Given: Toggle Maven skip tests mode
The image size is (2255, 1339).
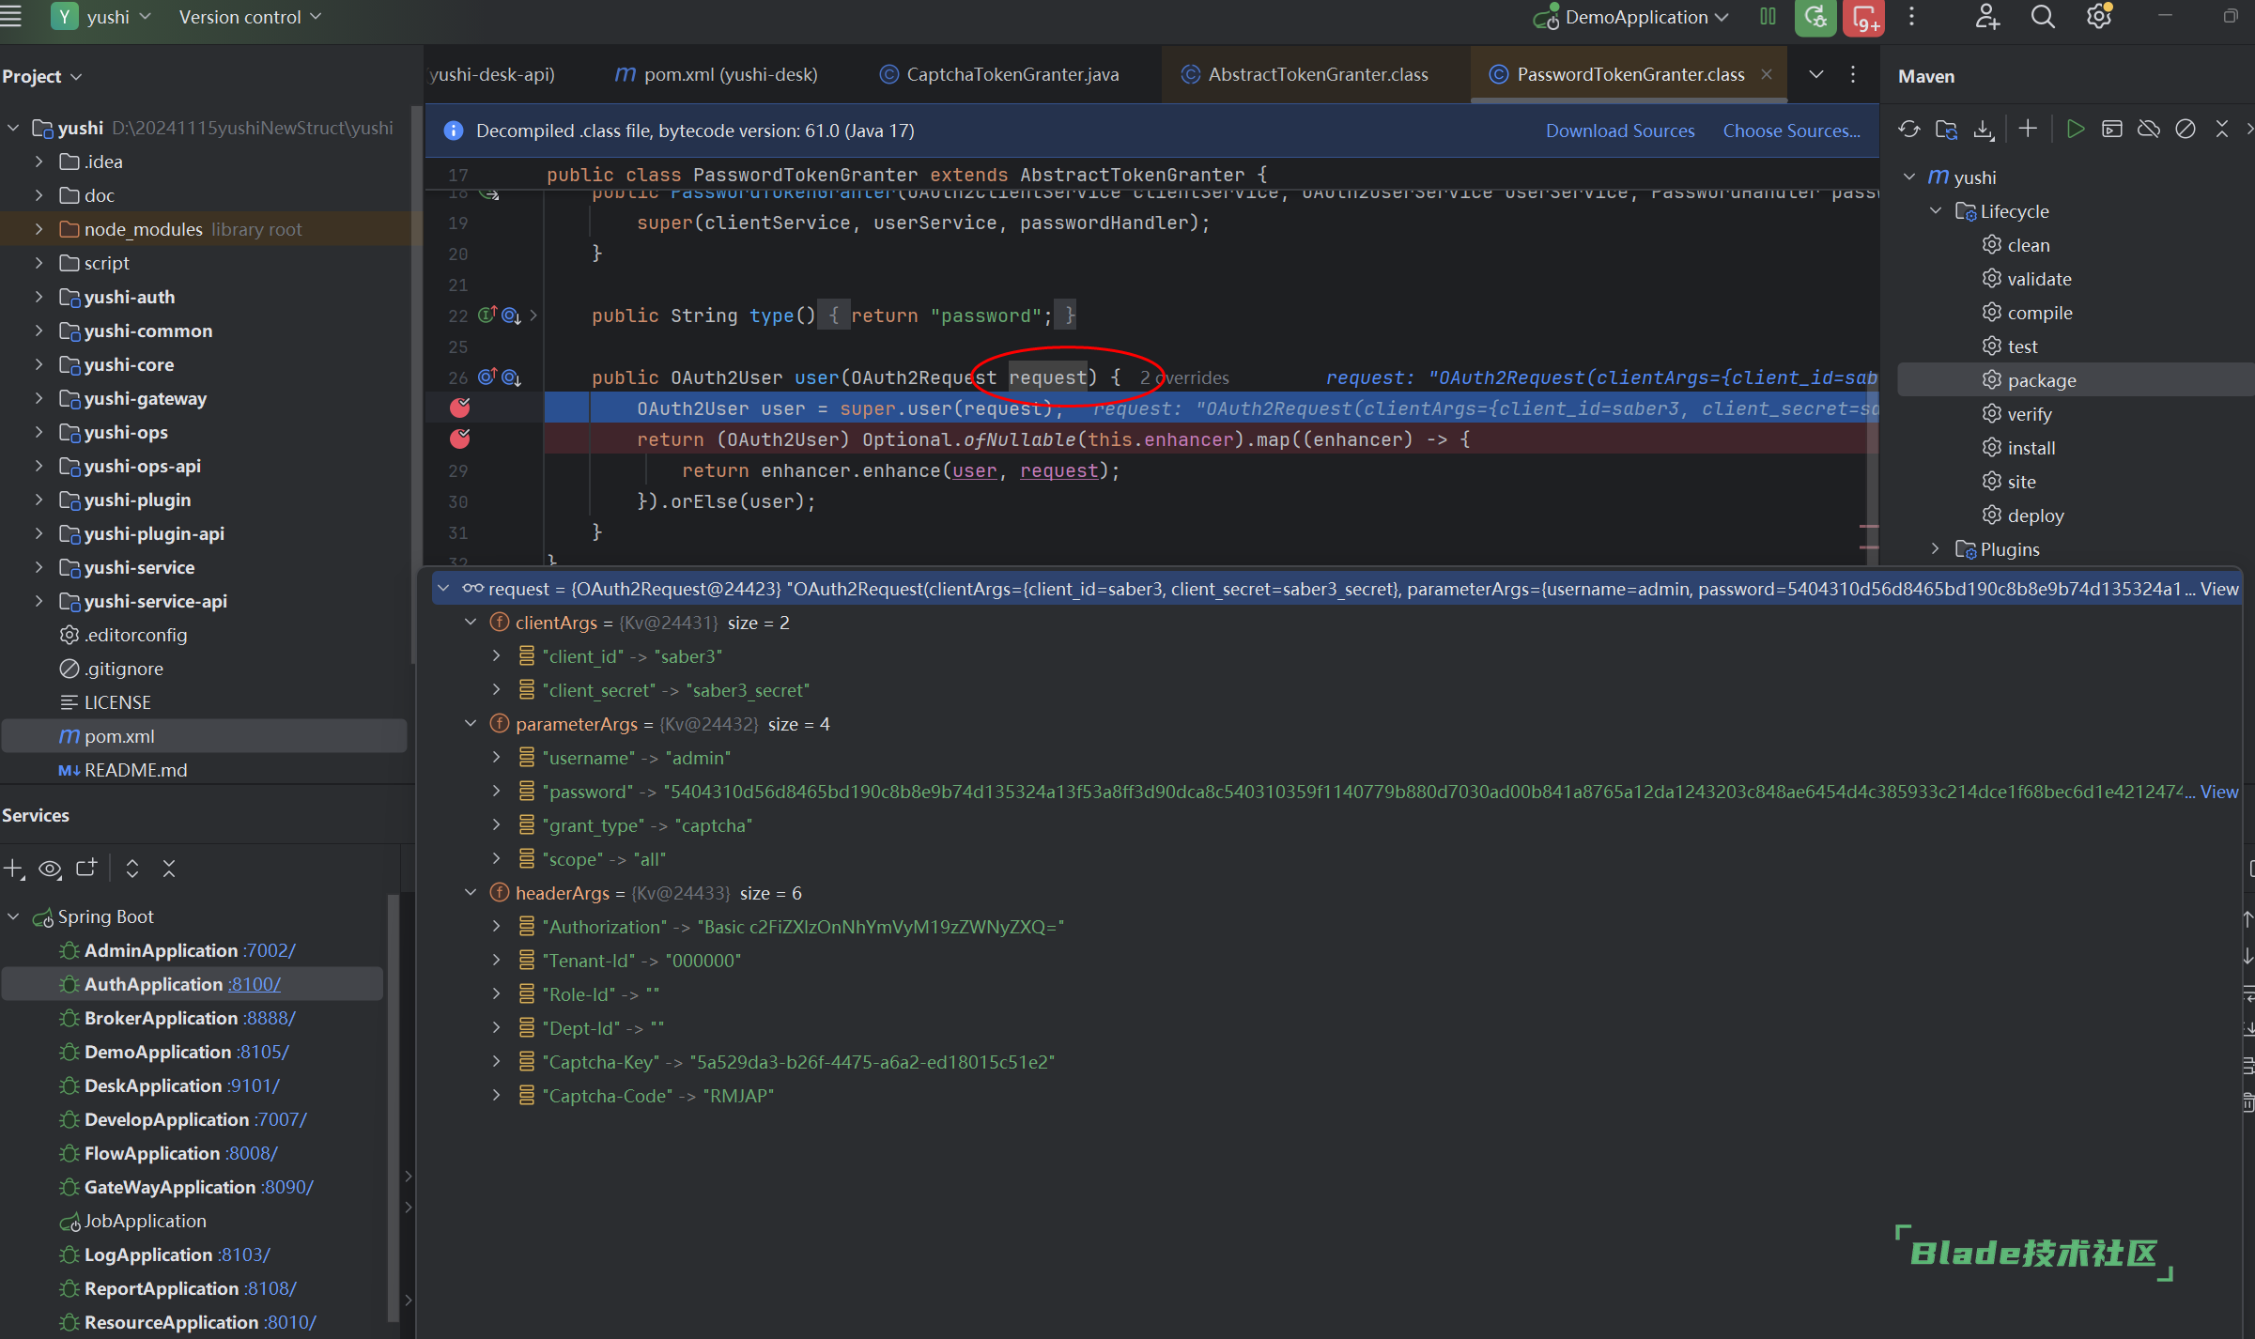Looking at the screenshot, I should point(2185,129).
